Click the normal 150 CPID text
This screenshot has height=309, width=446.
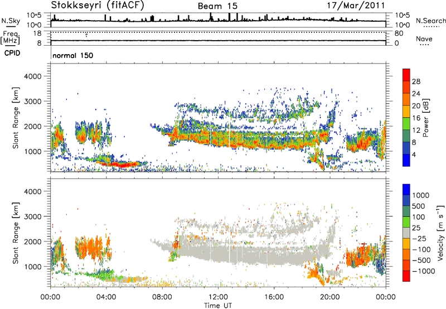(x=73, y=55)
